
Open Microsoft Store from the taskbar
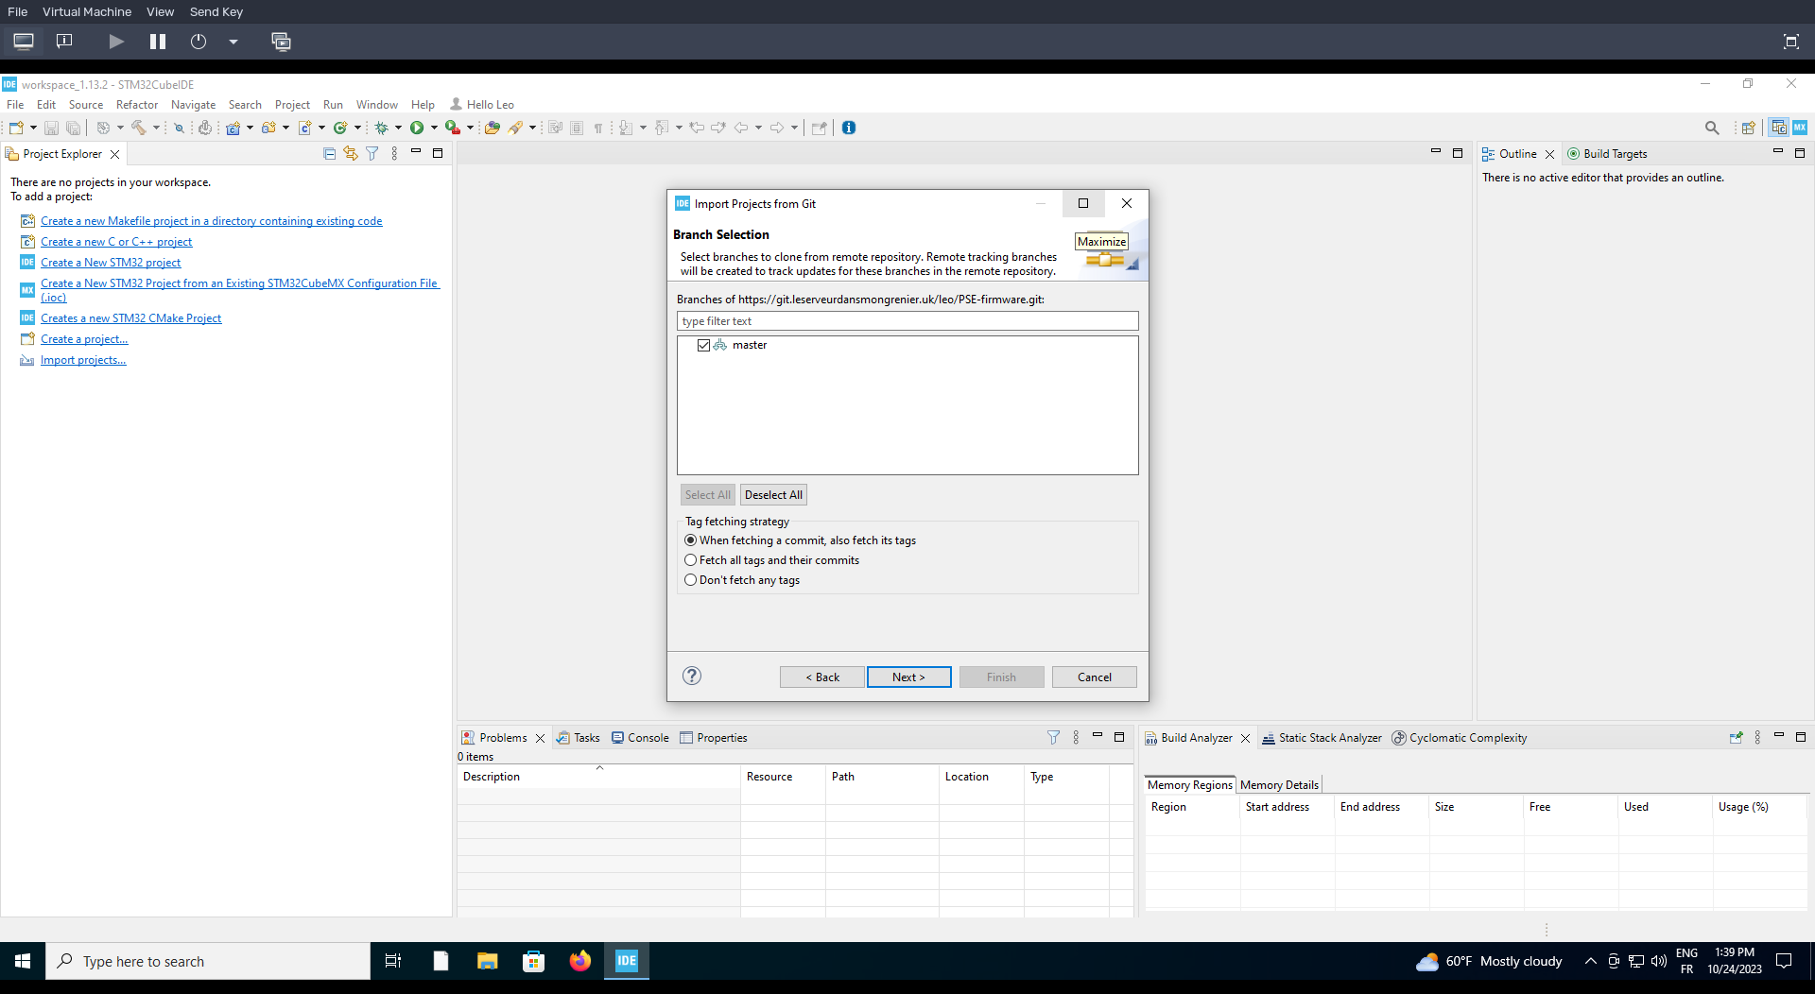[533, 961]
